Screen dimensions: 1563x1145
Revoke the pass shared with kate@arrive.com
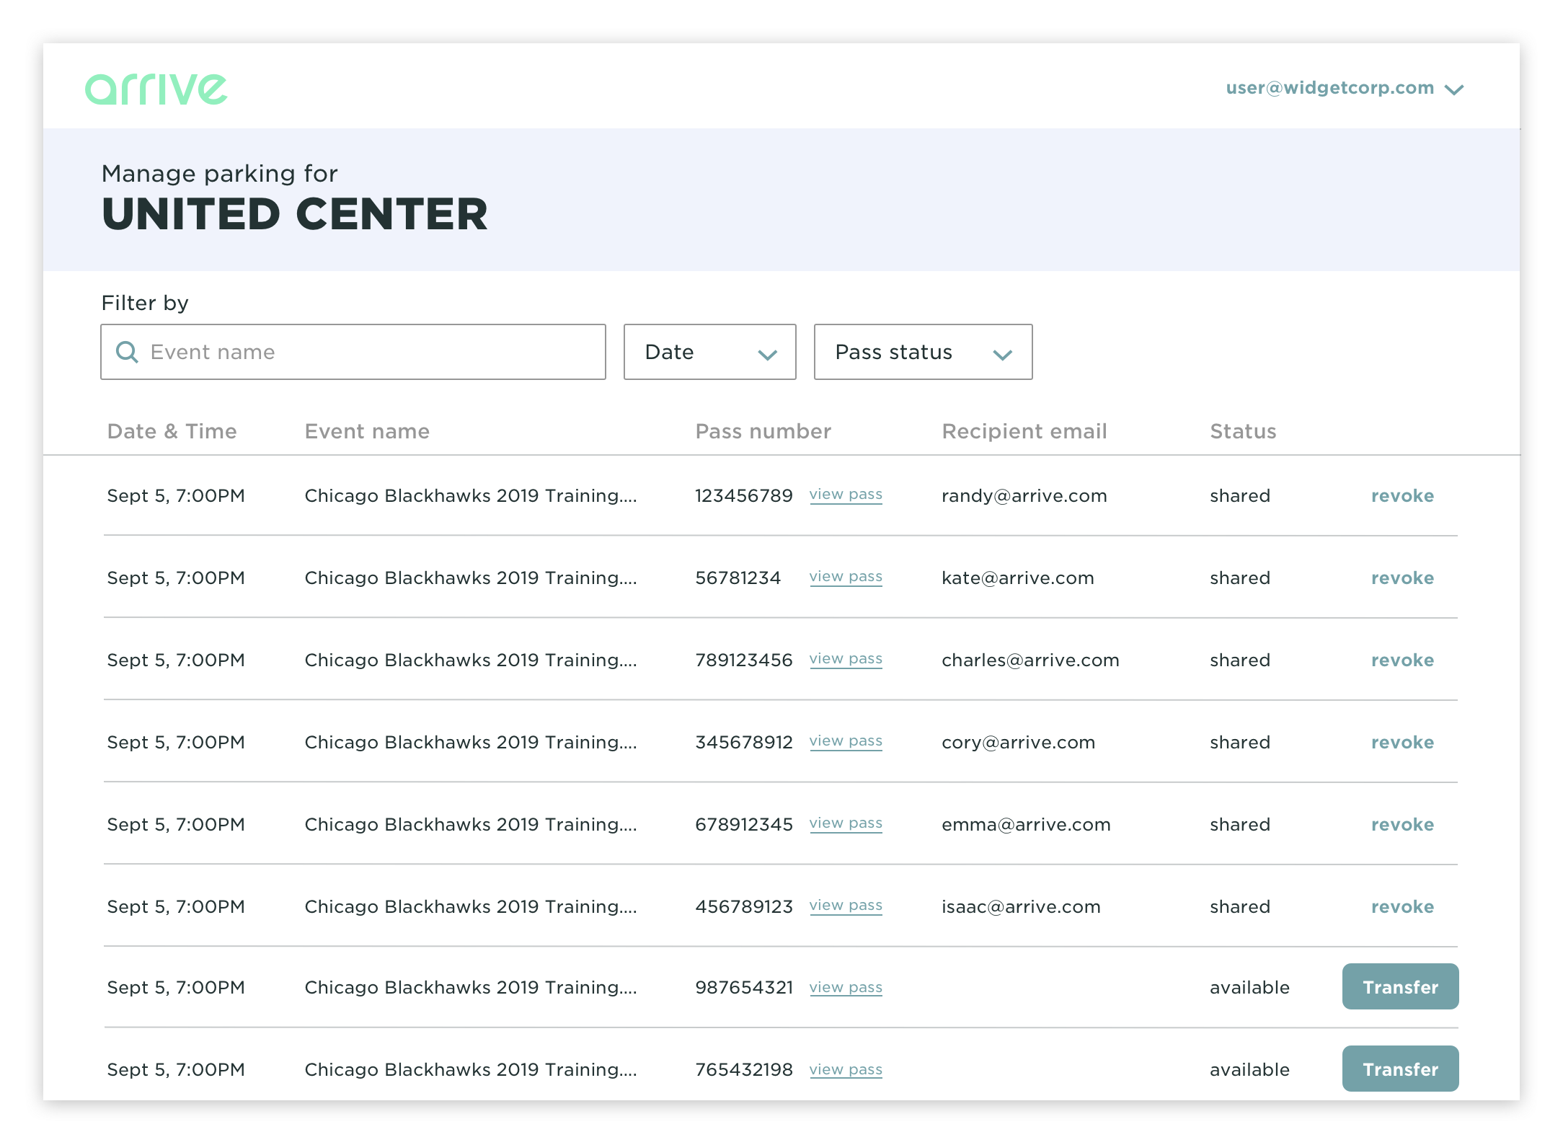point(1402,578)
